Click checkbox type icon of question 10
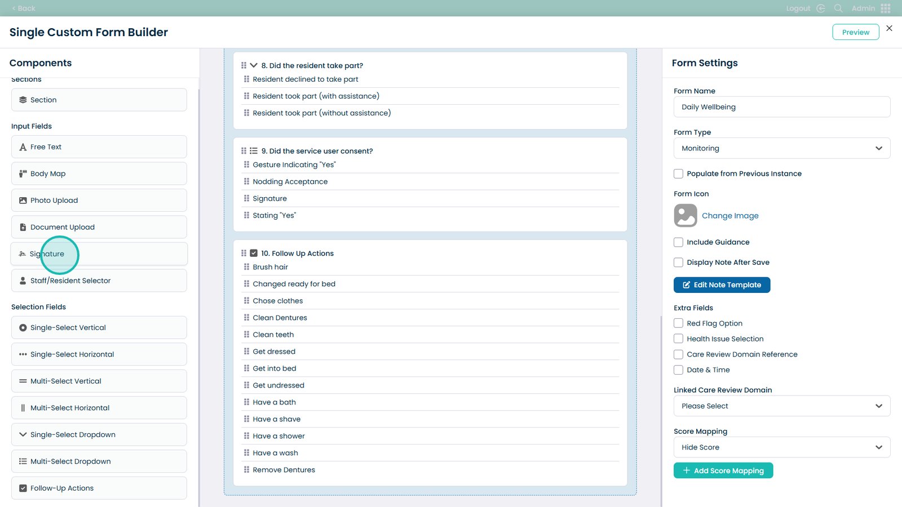The height and width of the screenshot is (507, 902). pos(254,253)
